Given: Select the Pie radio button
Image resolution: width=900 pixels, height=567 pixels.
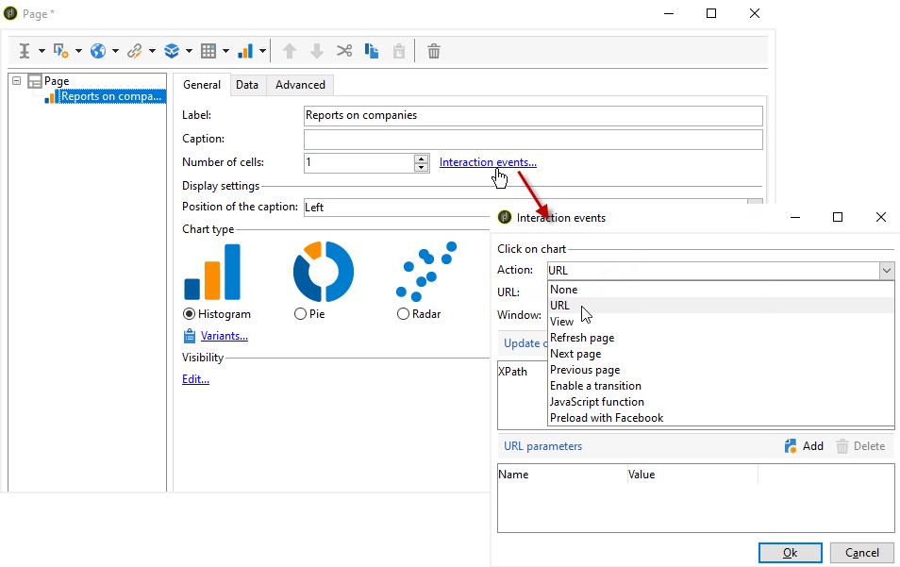Looking at the screenshot, I should (x=300, y=314).
